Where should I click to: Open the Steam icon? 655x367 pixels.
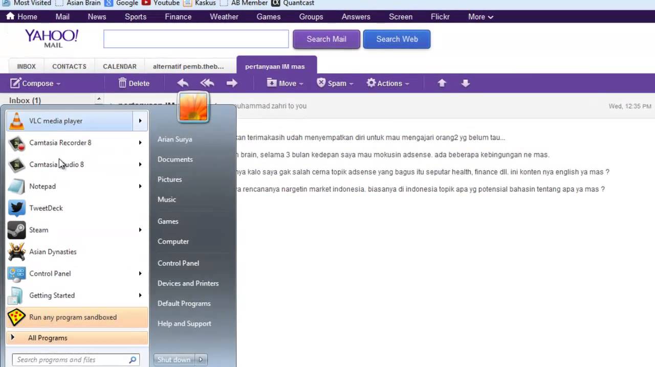(x=17, y=230)
